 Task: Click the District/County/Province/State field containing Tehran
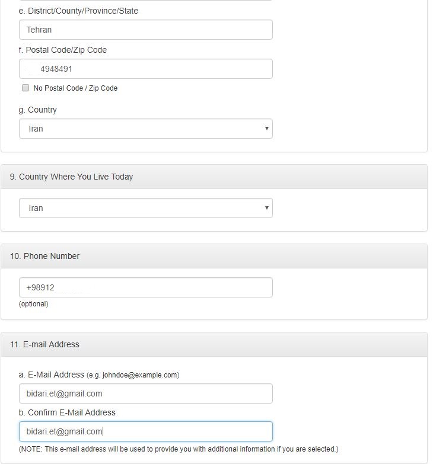(x=145, y=30)
